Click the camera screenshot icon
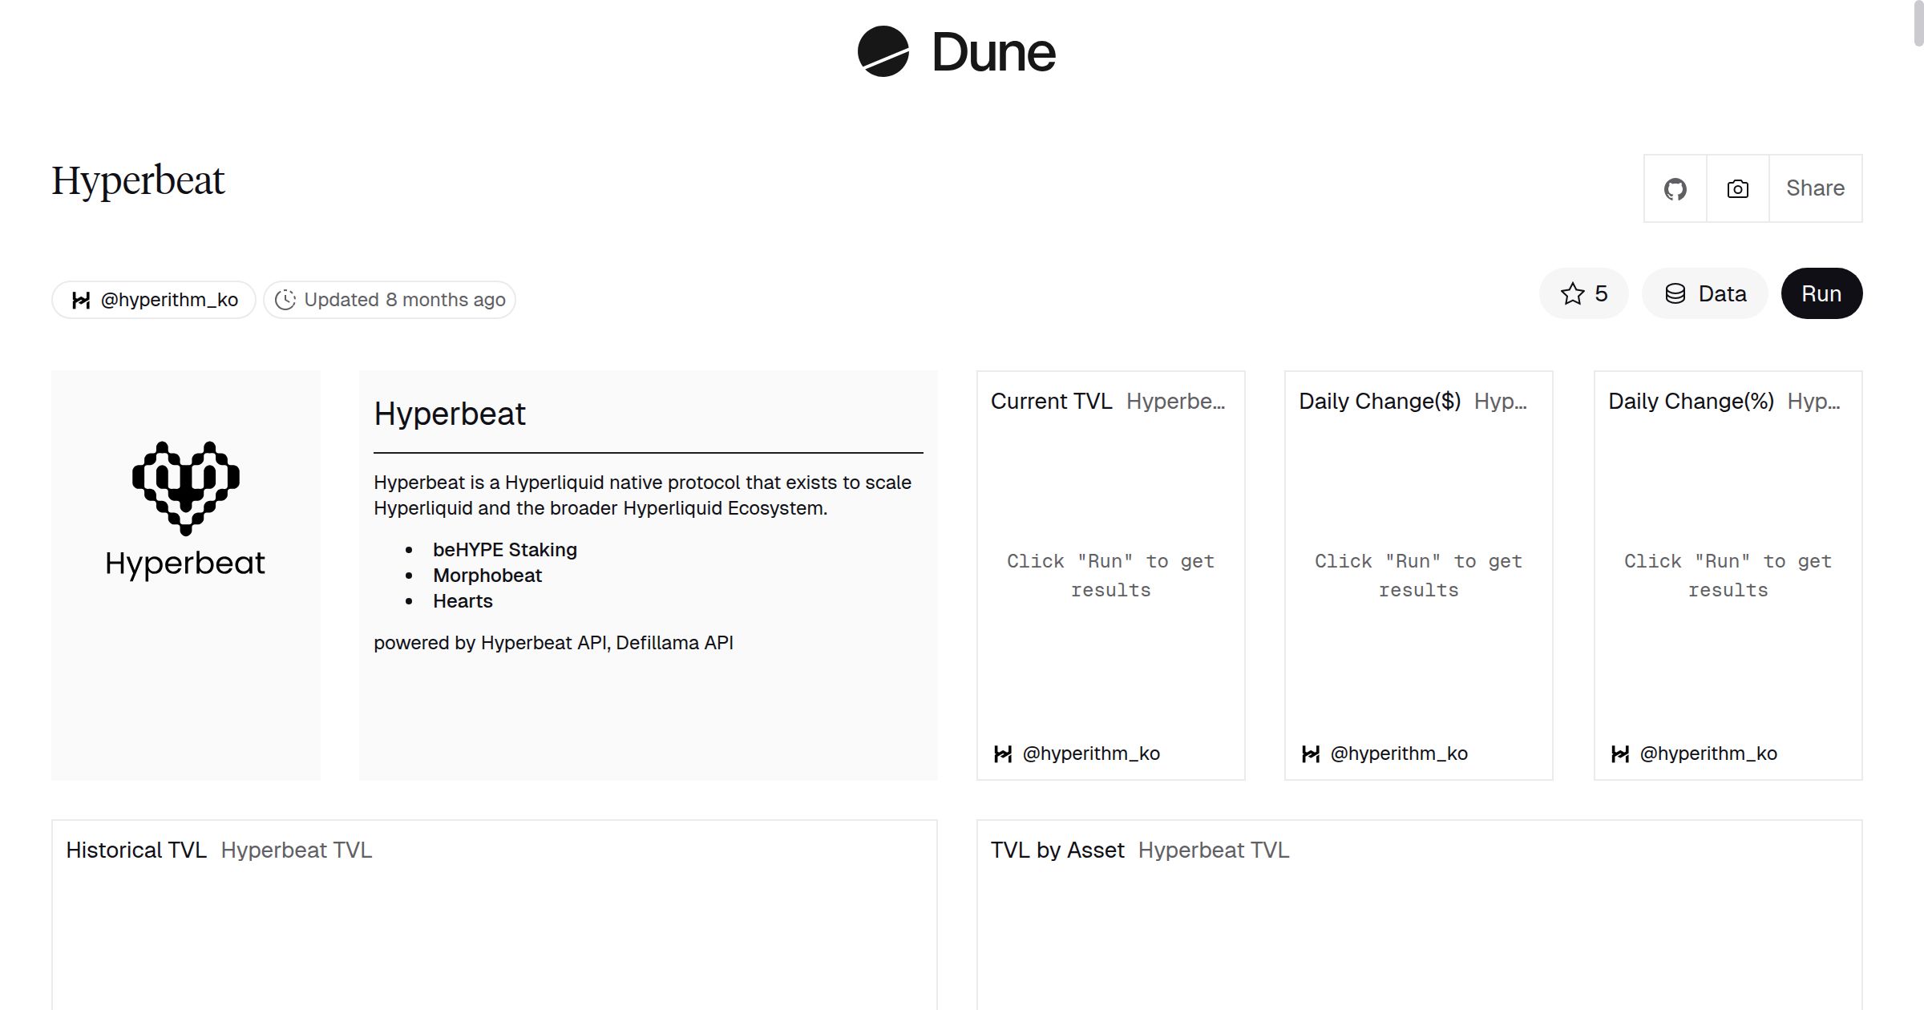The image size is (1924, 1010). tap(1737, 189)
